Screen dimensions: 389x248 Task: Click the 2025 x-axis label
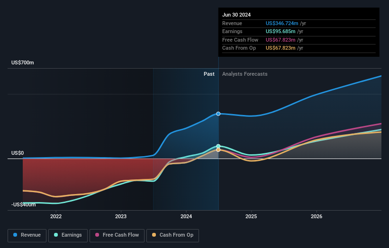tap(251, 216)
